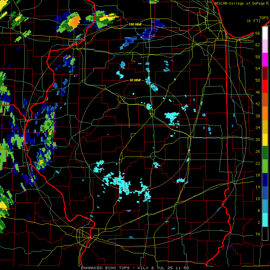Select the light pink legend swatch
270x270 pixels.
tap(265, 46)
